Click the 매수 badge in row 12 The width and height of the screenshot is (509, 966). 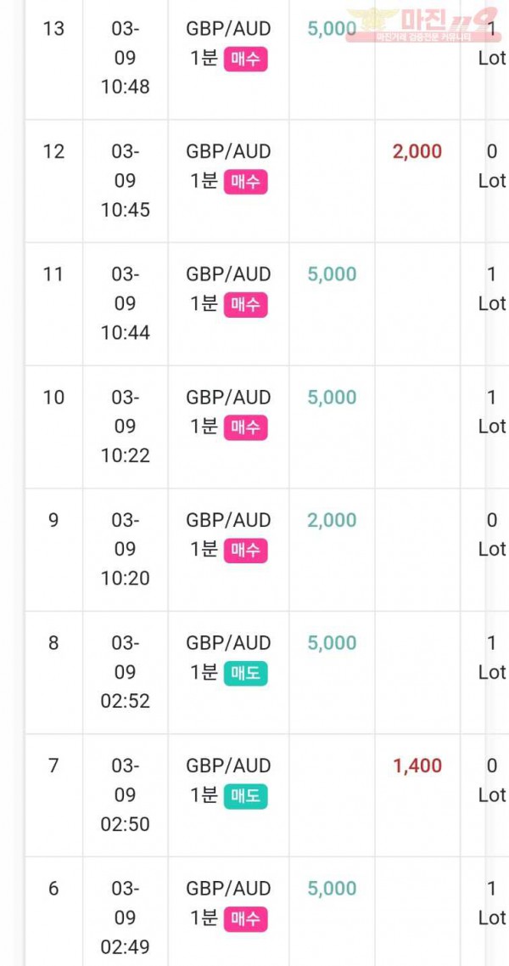click(245, 183)
